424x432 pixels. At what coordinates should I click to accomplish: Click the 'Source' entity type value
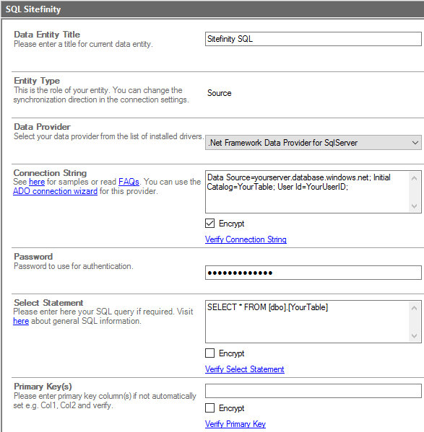(x=220, y=93)
